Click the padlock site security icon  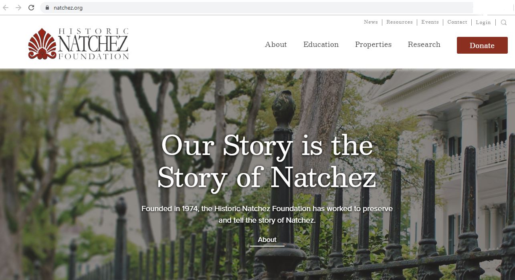pyautogui.click(x=47, y=8)
